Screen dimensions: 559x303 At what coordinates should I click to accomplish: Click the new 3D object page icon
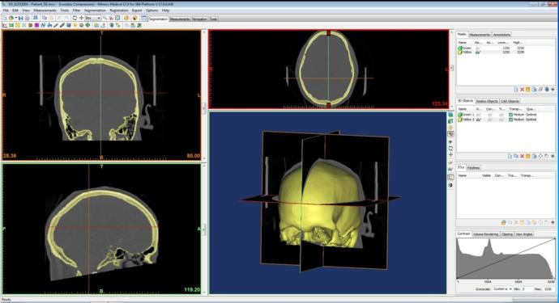click(510, 156)
